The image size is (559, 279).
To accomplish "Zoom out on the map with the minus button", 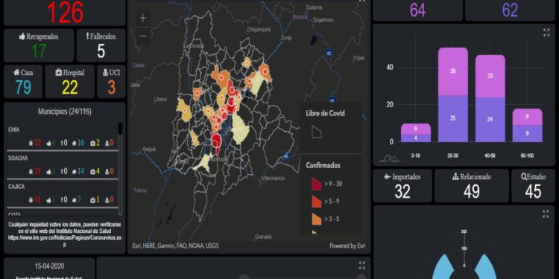I will point(143,36).
